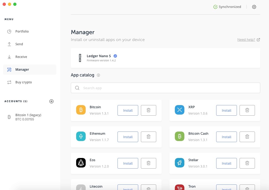
Task: Install the XRP app
Action: coord(227,110)
